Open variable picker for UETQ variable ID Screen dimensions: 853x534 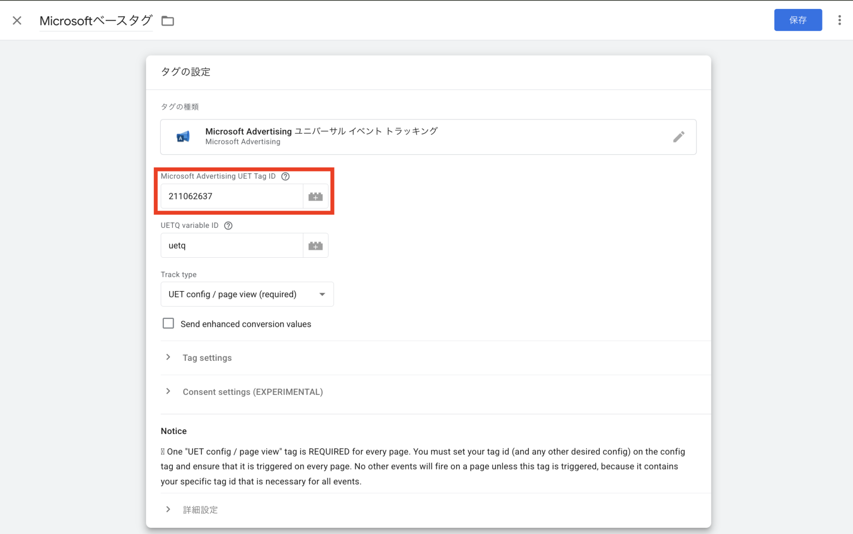pyautogui.click(x=315, y=245)
